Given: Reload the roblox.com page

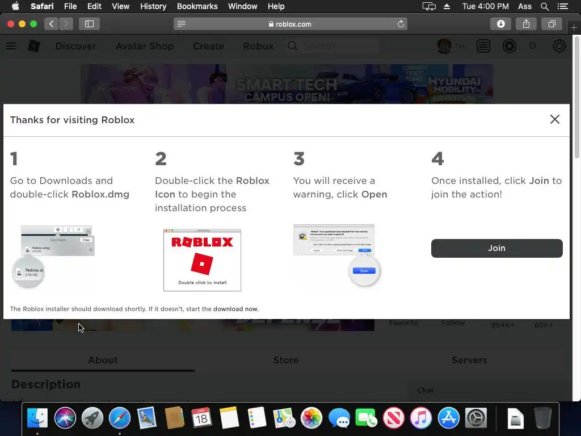Looking at the screenshot, I should click(x=401, y=24).
